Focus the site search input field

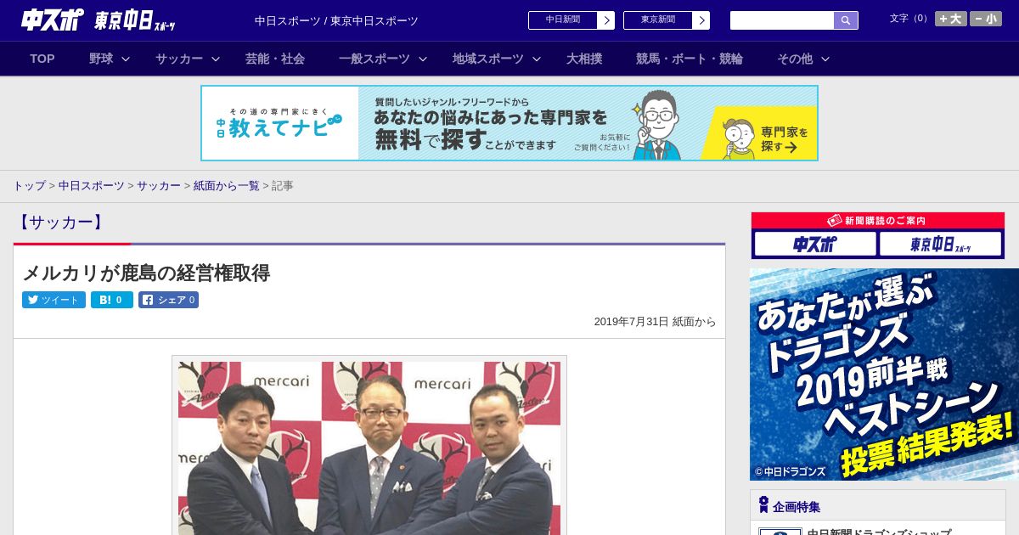[782, 20]
